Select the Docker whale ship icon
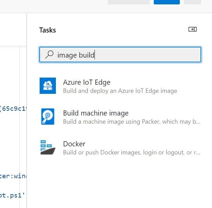212x208 pixels. click(x=48, y=147)
